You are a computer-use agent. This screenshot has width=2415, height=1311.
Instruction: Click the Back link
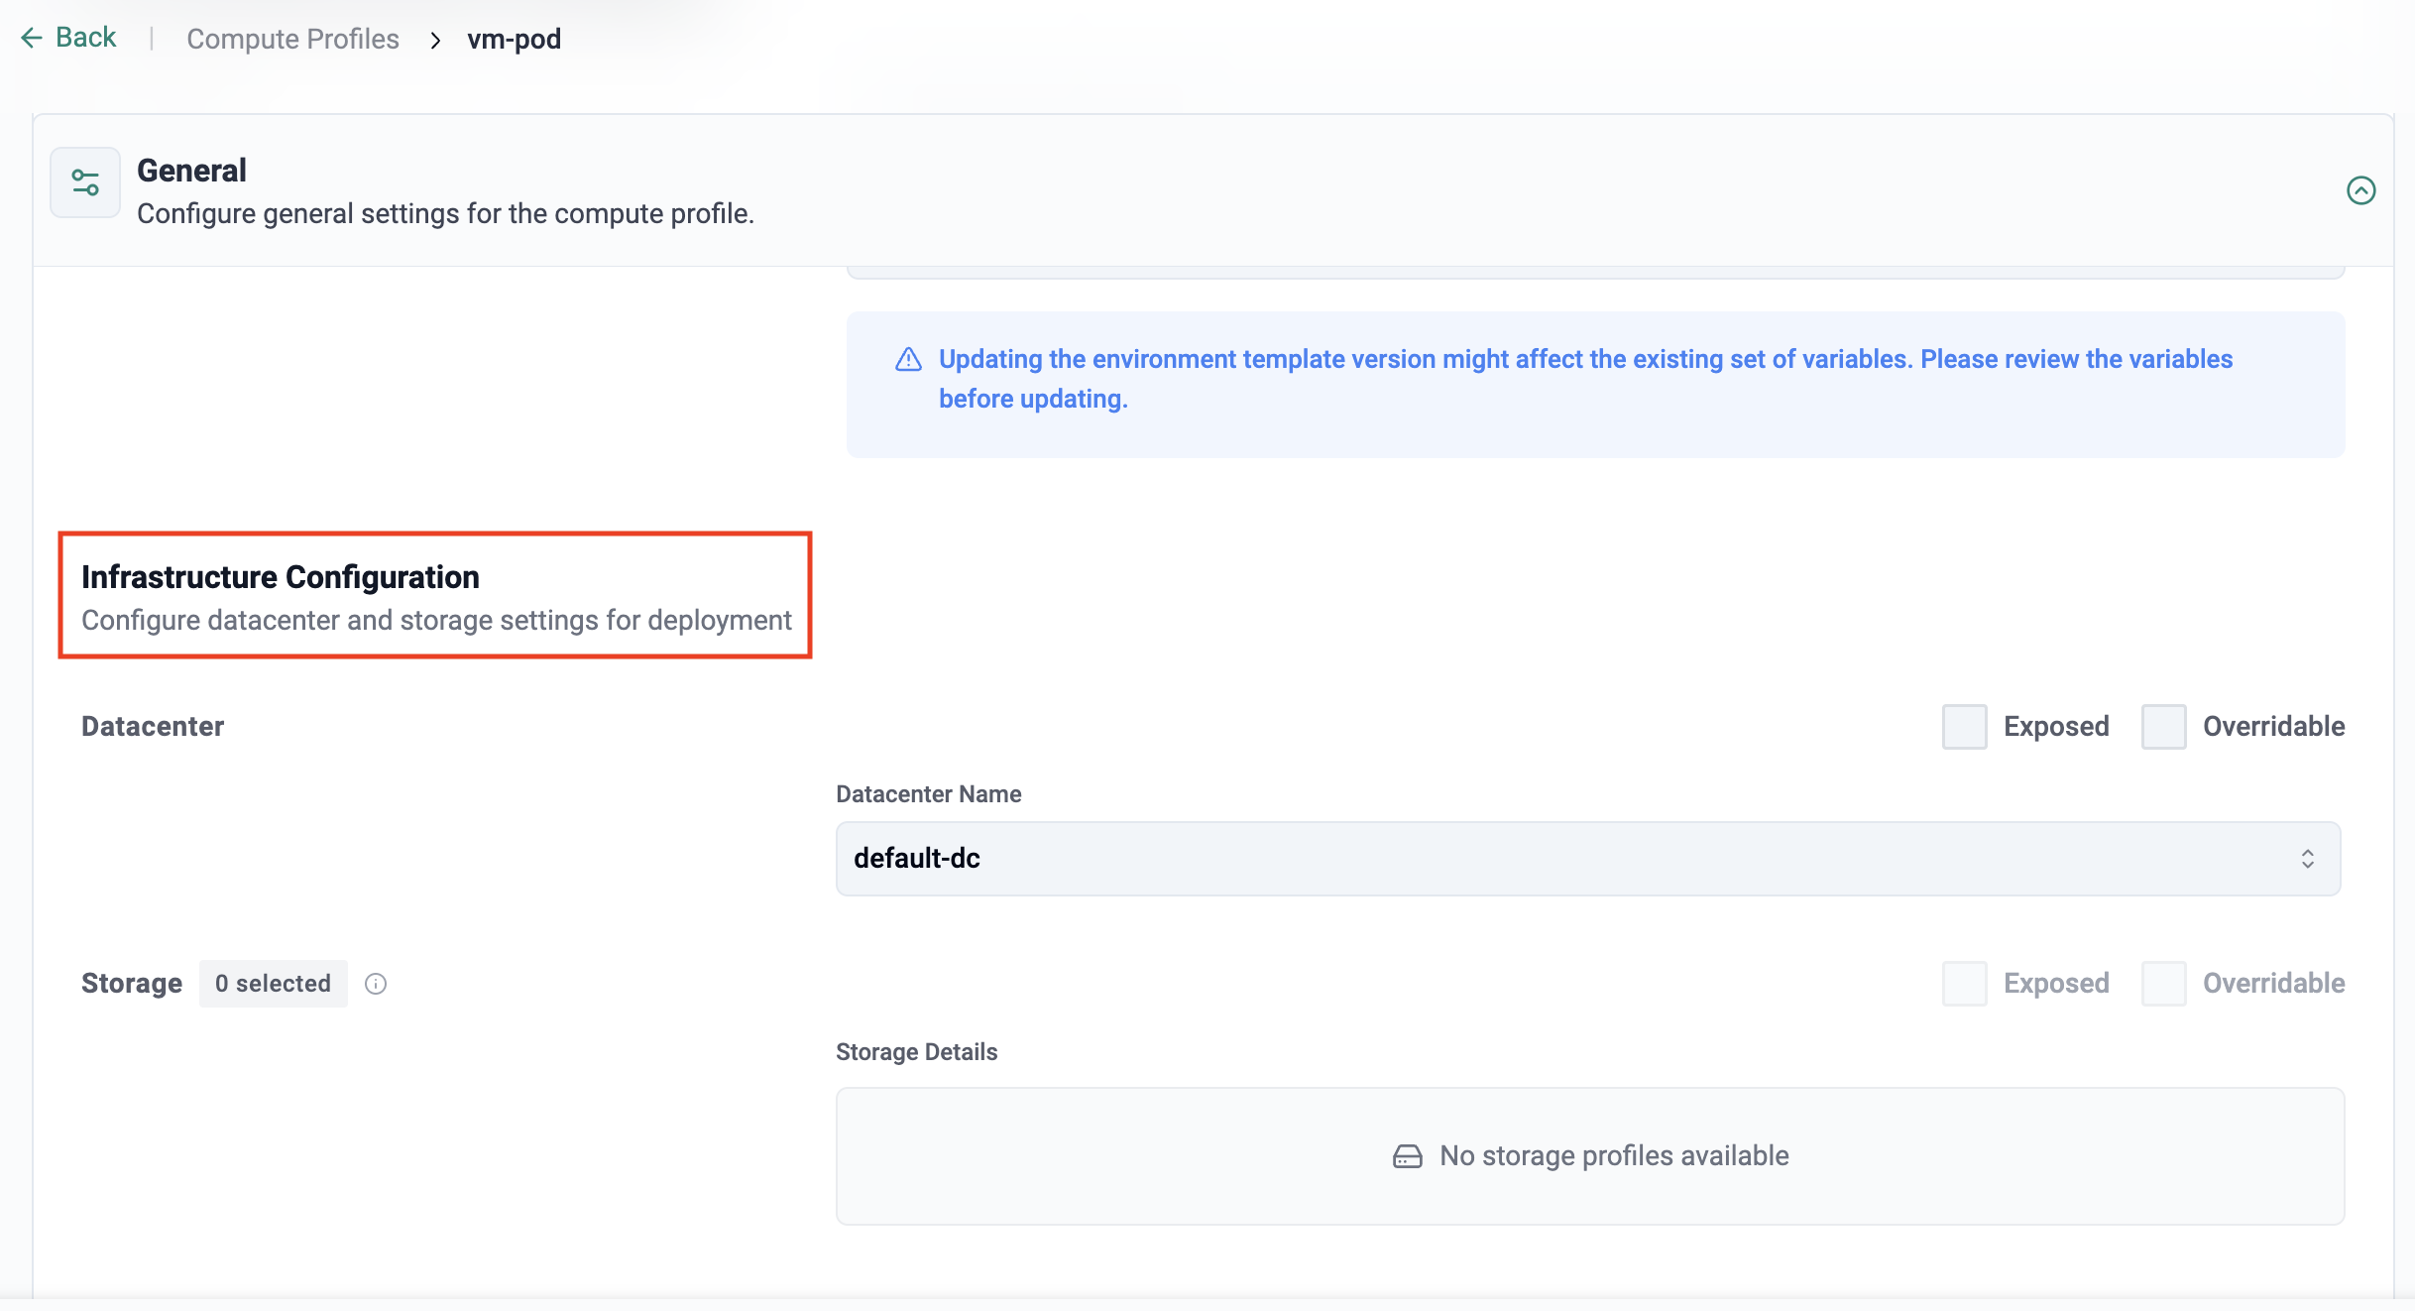85,38
